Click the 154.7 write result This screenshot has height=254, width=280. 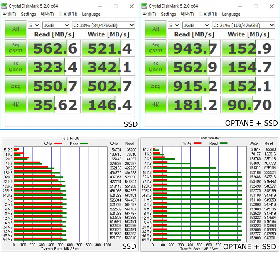248,67
